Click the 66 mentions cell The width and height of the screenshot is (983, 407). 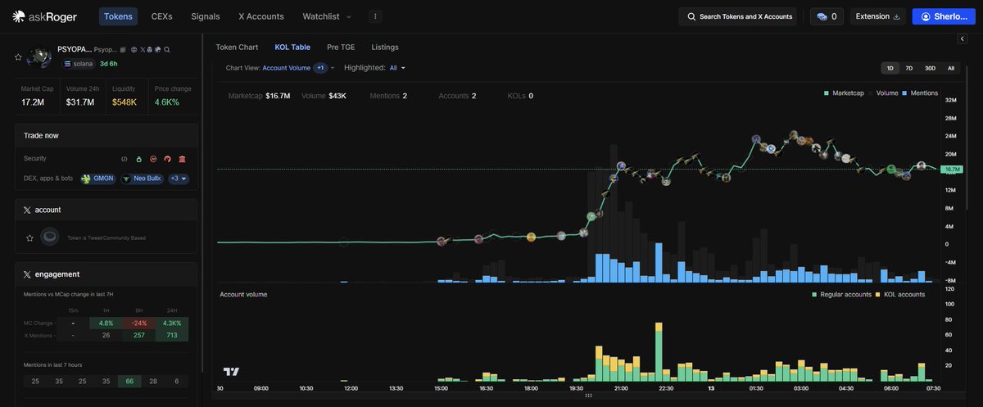click(129, 382)
